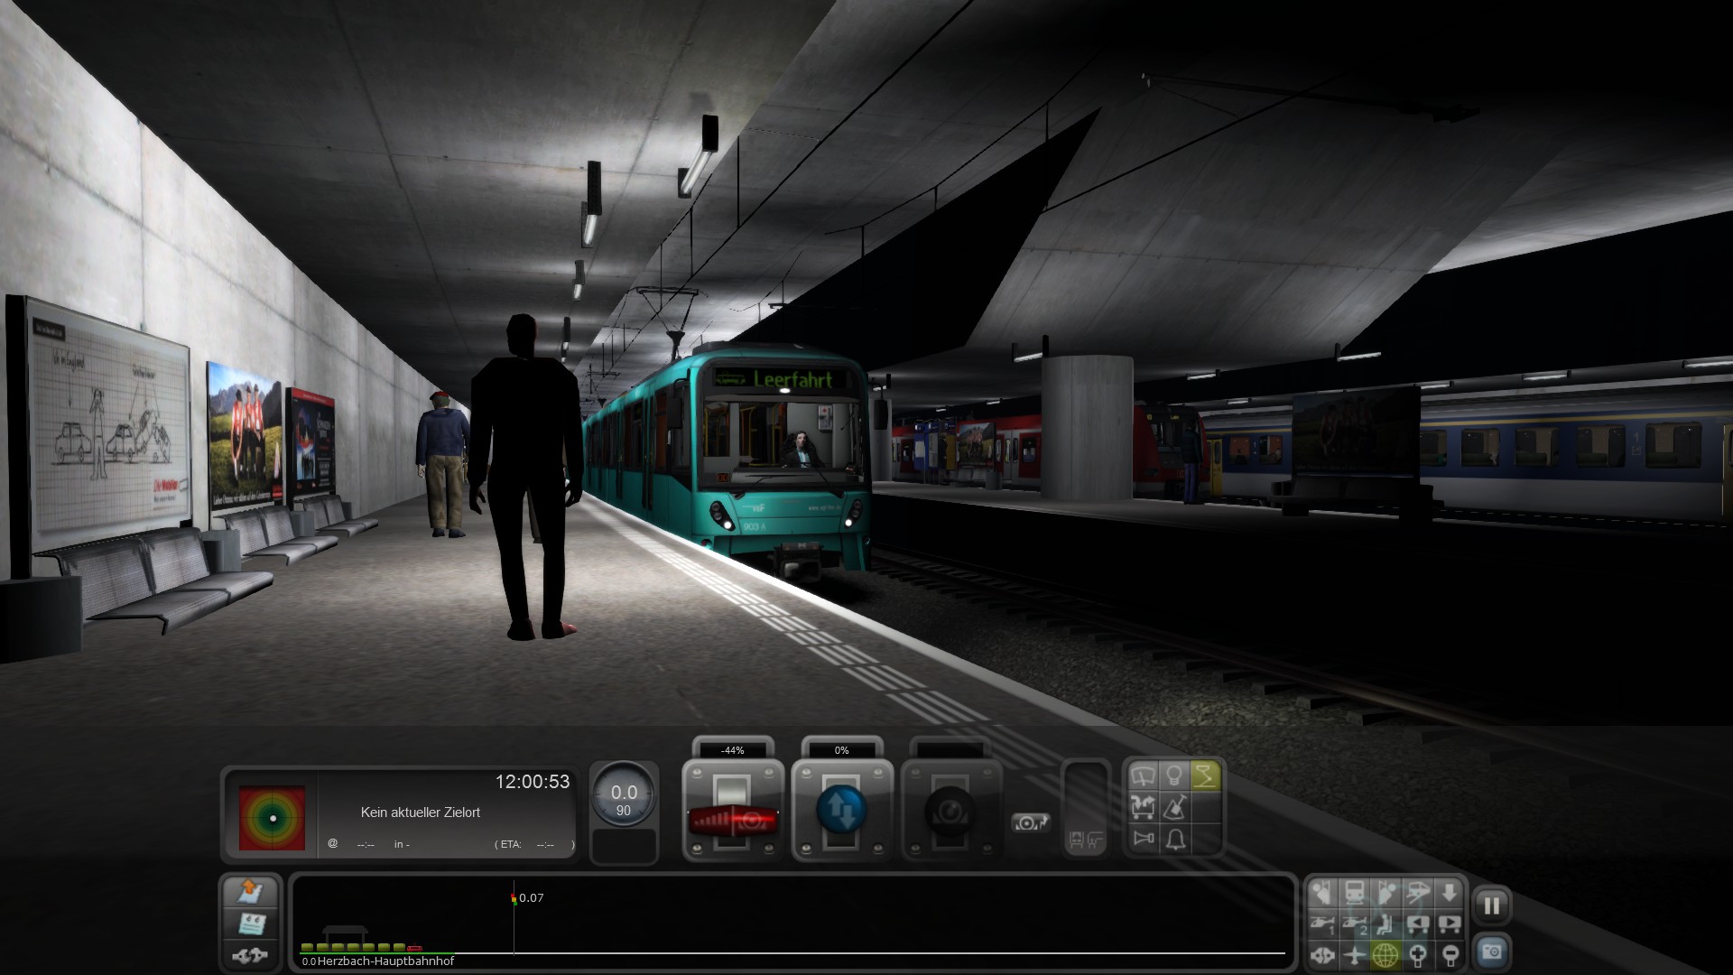This screenshot has height=975, width=1733.
Task: Open the 2D map globe icon
Action: coord(1385,954)
